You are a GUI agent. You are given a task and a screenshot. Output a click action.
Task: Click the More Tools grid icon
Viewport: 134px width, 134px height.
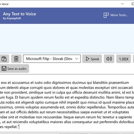coord(106,15)
